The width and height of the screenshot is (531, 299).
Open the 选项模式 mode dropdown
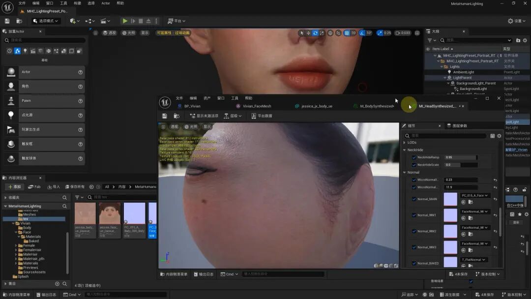(x=46, y=21)
